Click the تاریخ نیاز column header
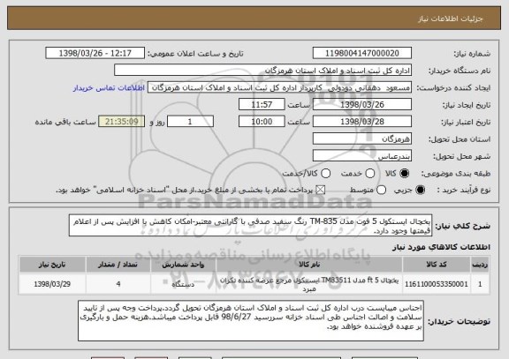This screenshot has width=509, height=359. tap(52, 265)
